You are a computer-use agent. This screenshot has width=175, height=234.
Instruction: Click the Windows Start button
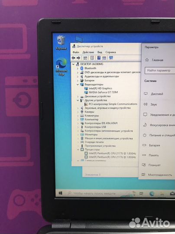click(60, 193)
